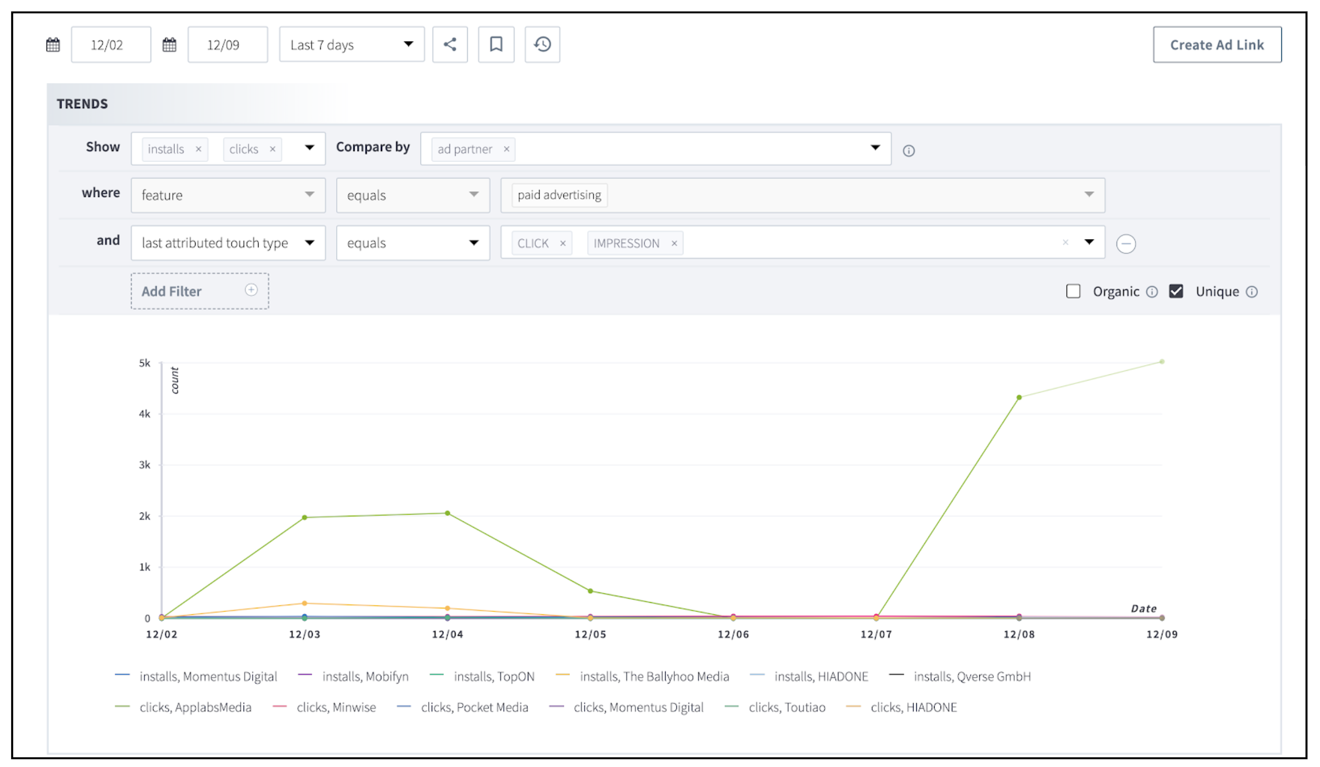Open the Last 7 days dropdown
1320x767 pixels.
pos(352,45)
